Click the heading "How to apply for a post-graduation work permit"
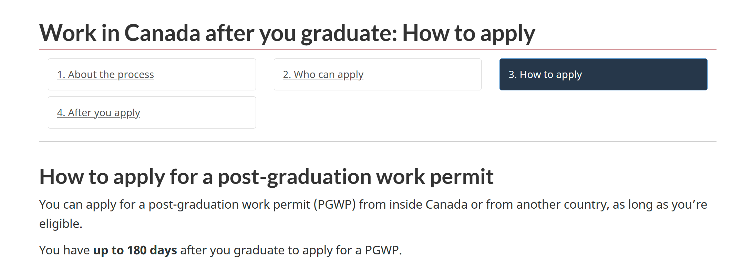This screenshot has width=742, height=264. (x=267, y=176)
